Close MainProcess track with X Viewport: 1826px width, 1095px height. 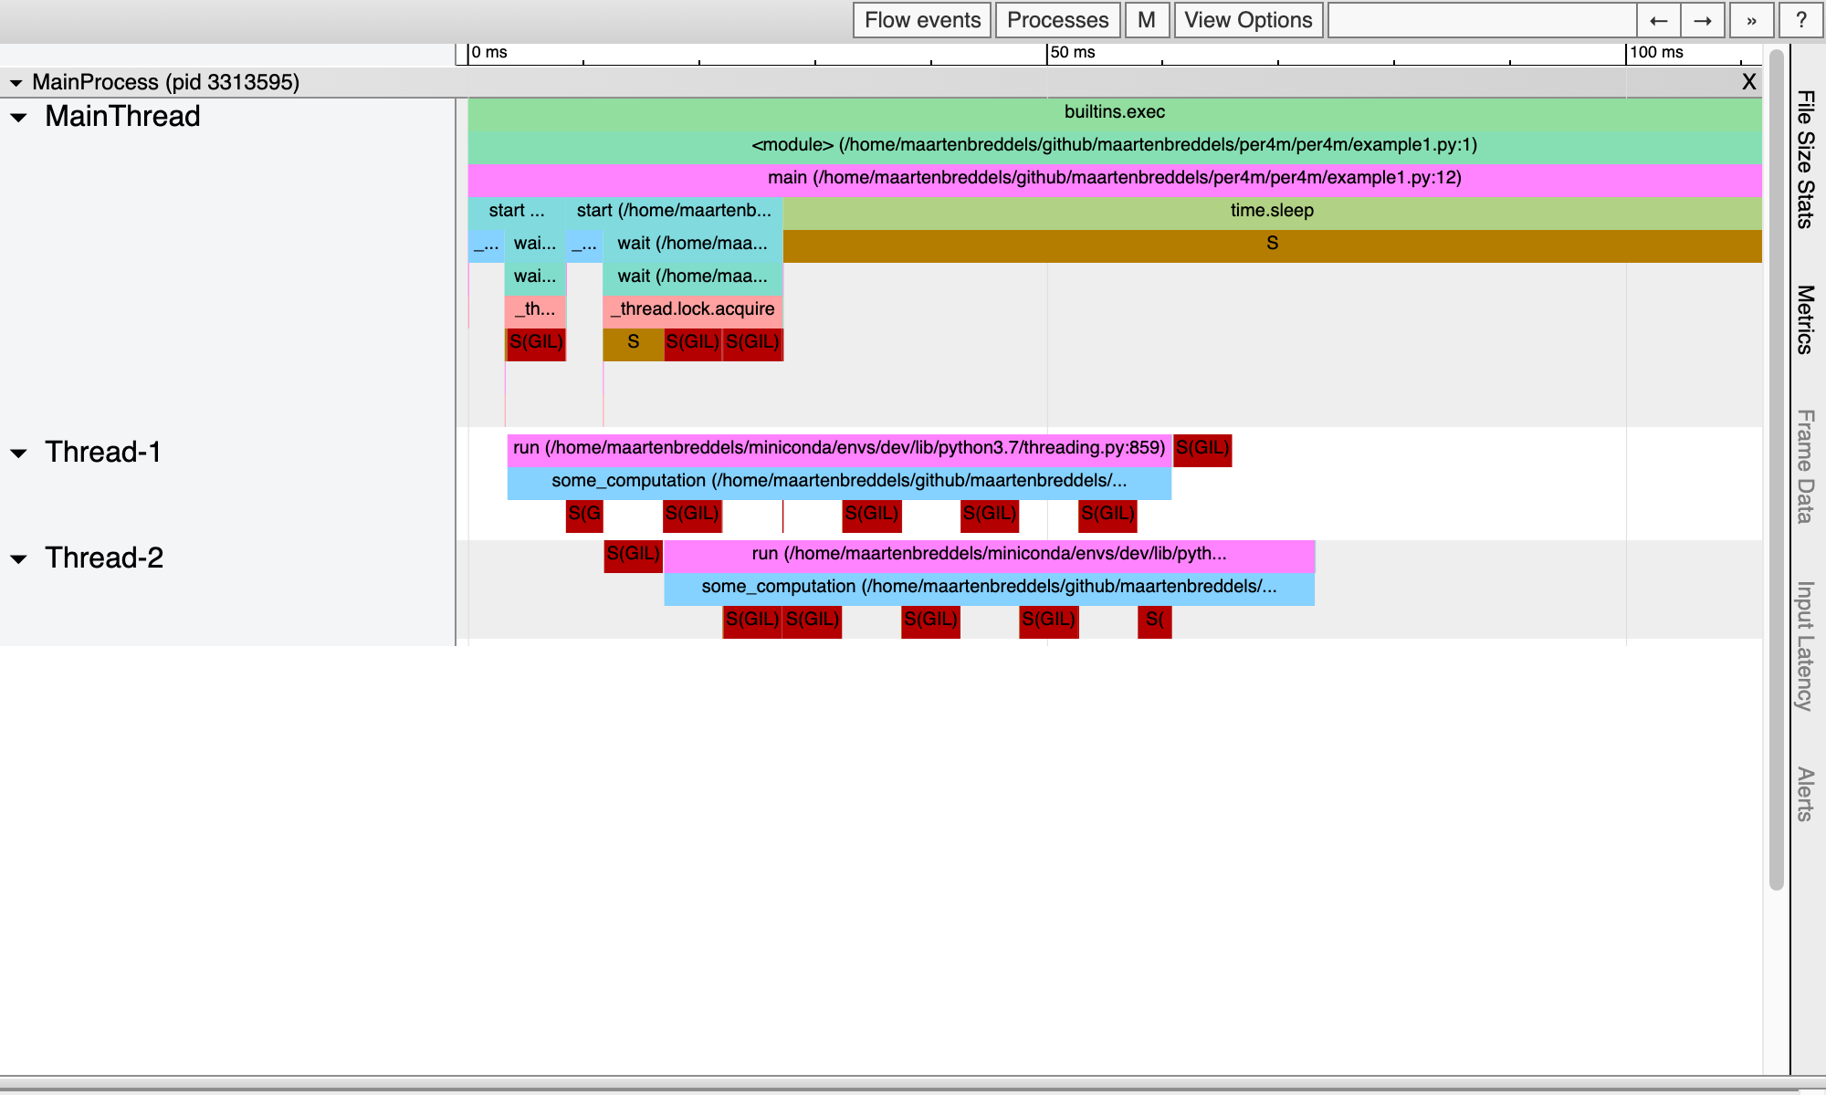click(1748, 82)
